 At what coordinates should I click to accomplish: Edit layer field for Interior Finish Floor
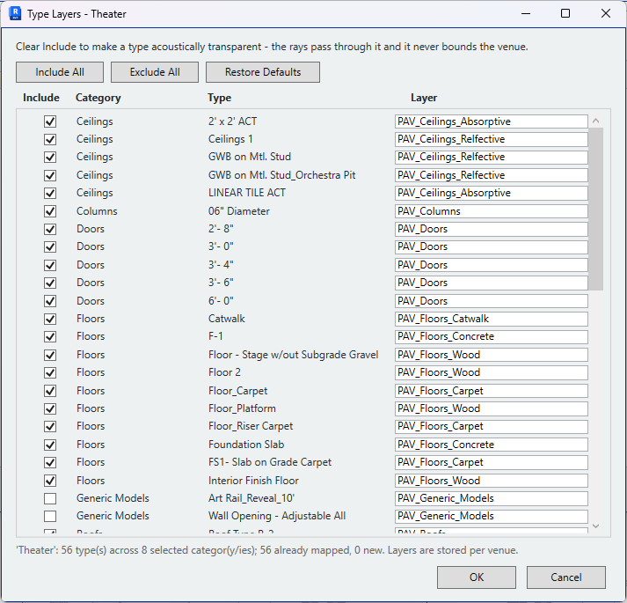click(491, 481)
